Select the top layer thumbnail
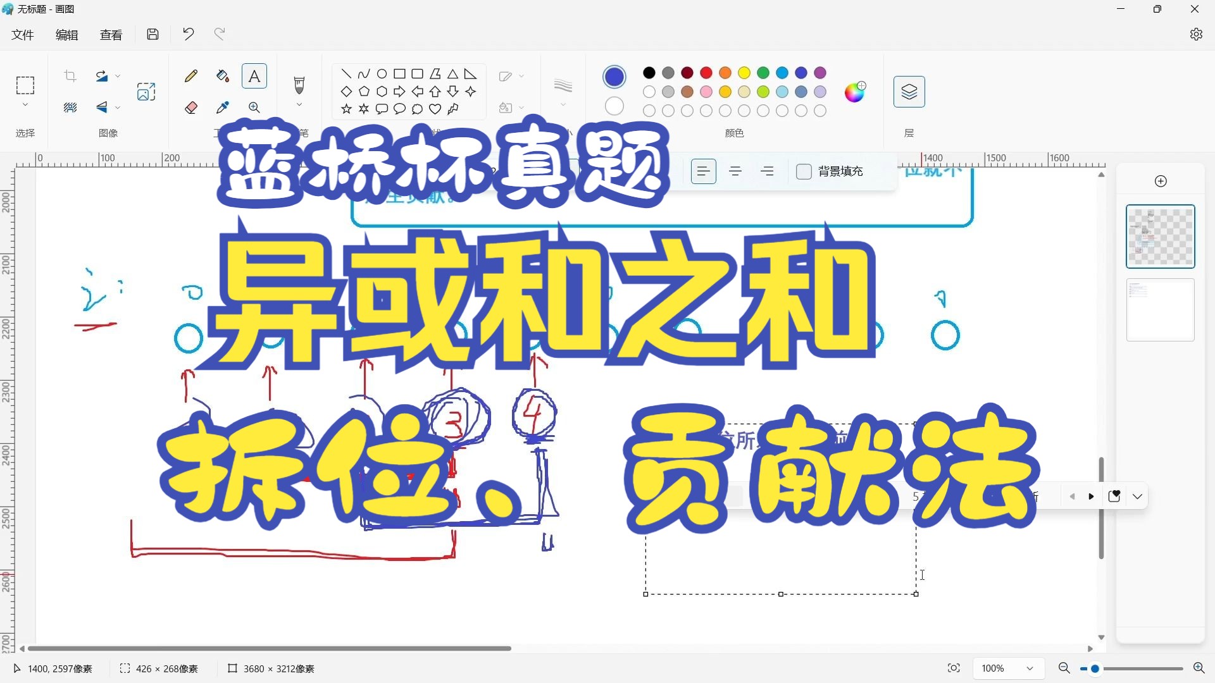This screenshot has height=683, width=1215. (x=1161, y=237)
